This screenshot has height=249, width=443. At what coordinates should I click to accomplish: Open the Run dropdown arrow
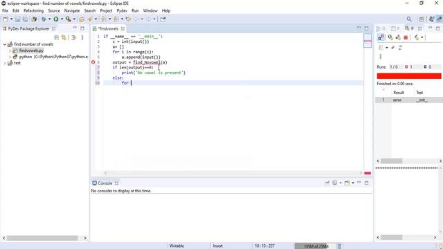pos(62,19)
